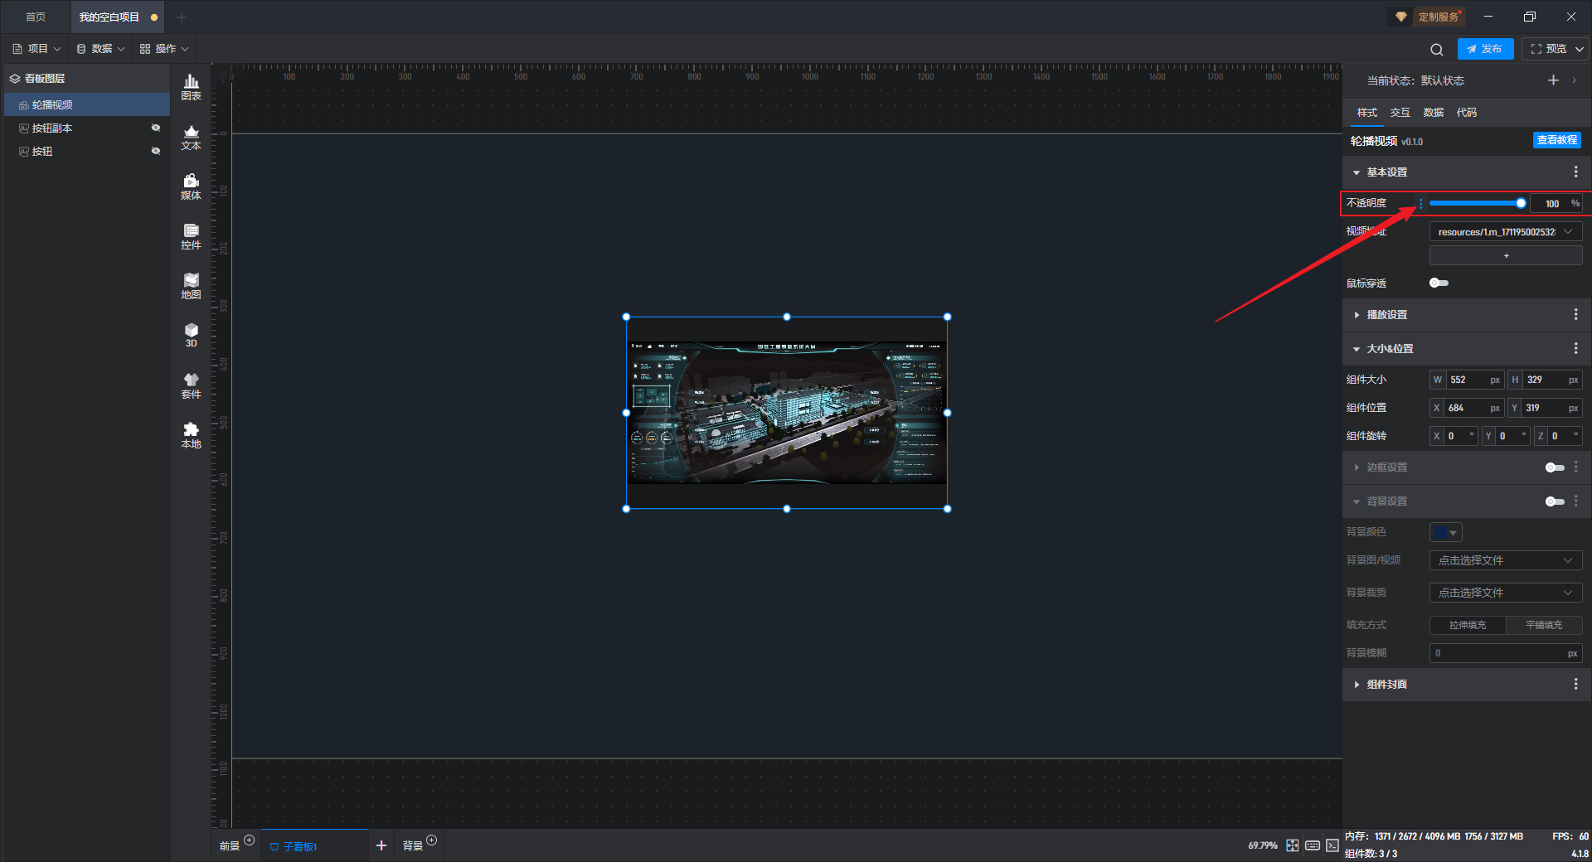Click the search magnifier icon
Viewport: 1592px width, 862px height.
pos(1436,50)
